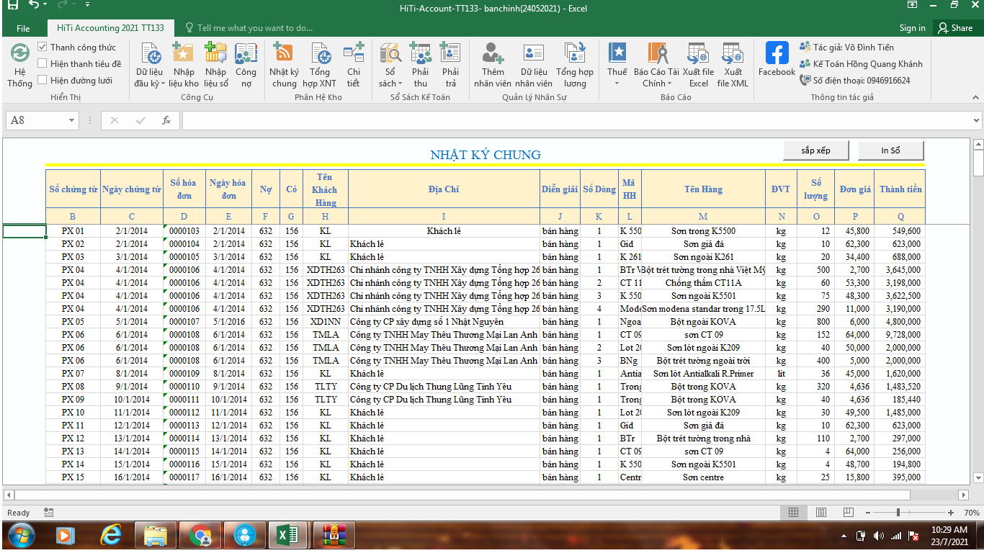Click the Công nợ icon
The height and width of the screenshot is (553, 984).
coord(246,54)
